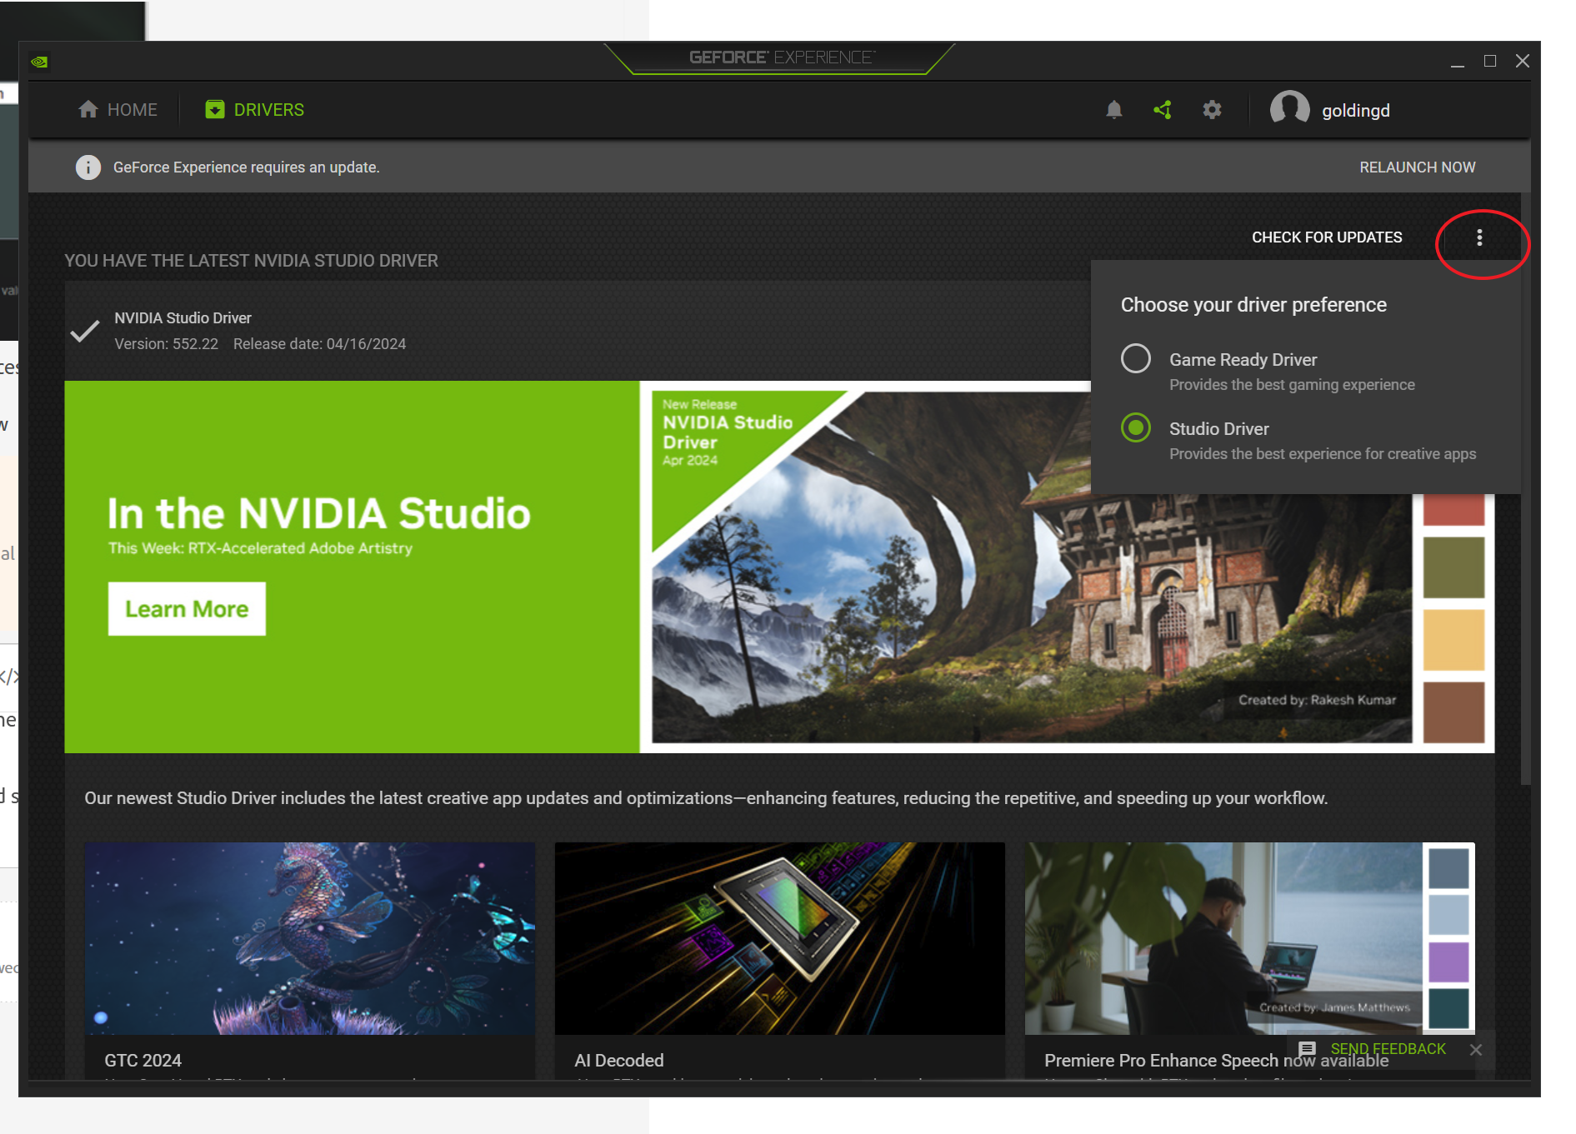Select the Studio Driver option
The height and width of the screenshot is (1134, 1576).
[x=1134, y=429]
